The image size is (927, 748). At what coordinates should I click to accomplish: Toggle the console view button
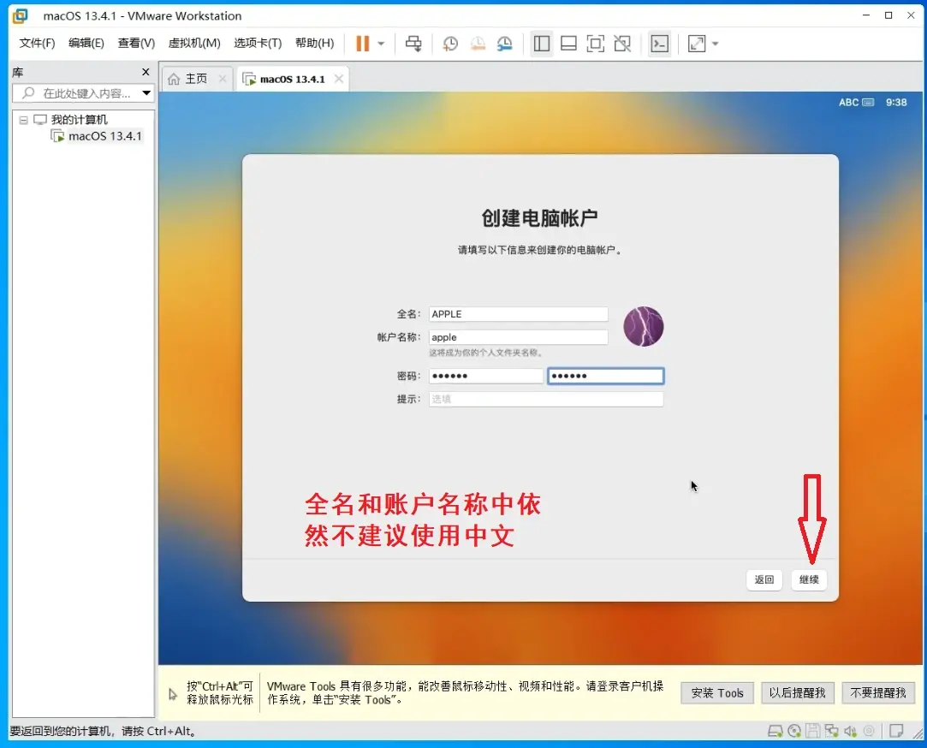tap(659, 43)
